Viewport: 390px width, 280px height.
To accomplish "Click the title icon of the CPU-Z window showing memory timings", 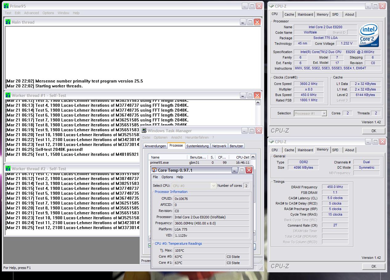I will (272, 142).
